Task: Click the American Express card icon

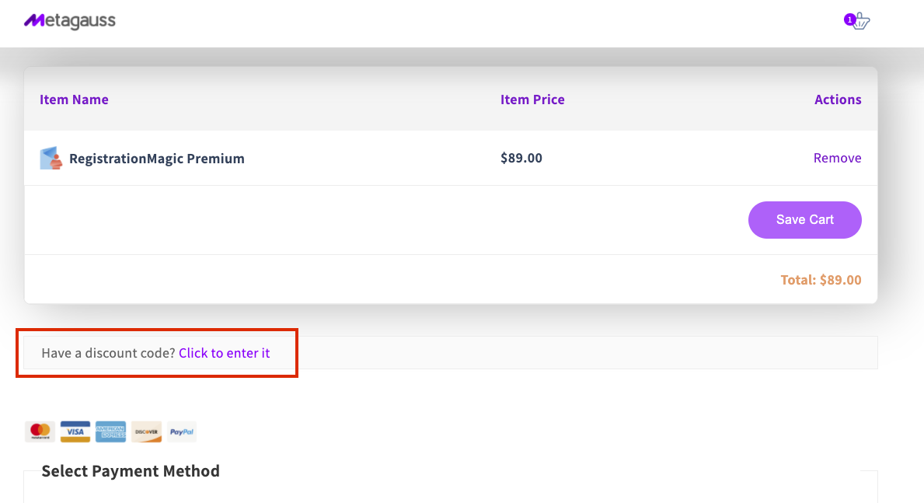Action: 111,431
